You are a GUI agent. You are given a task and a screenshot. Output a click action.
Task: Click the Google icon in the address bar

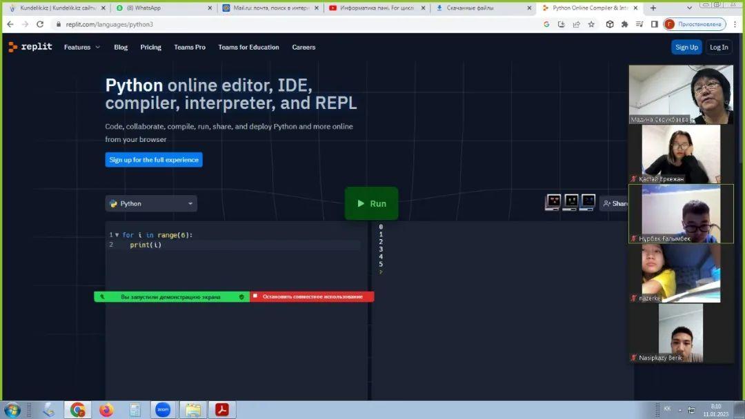(546, 24)
